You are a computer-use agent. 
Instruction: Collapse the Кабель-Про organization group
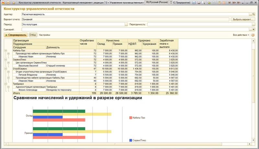tap(6, 51)
